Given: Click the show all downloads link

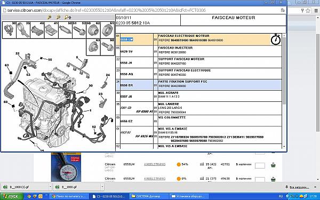Looking at the screenshot, I should tap(299, 187).
